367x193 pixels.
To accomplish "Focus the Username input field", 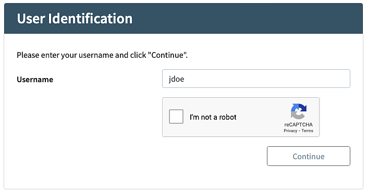I will click(256, 79).
